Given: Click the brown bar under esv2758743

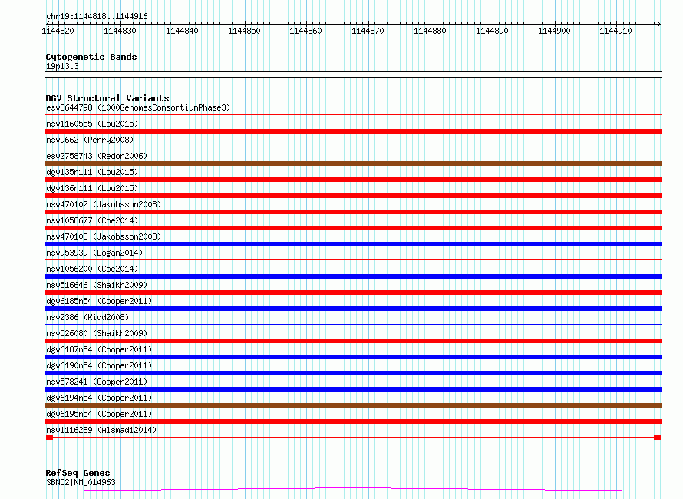Looking at the screenshot, I should (x=353, y=164).
